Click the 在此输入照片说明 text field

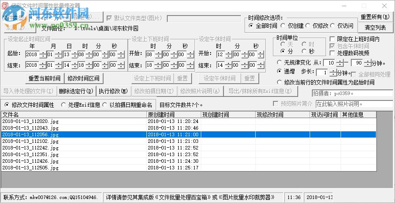pos(354,104)
